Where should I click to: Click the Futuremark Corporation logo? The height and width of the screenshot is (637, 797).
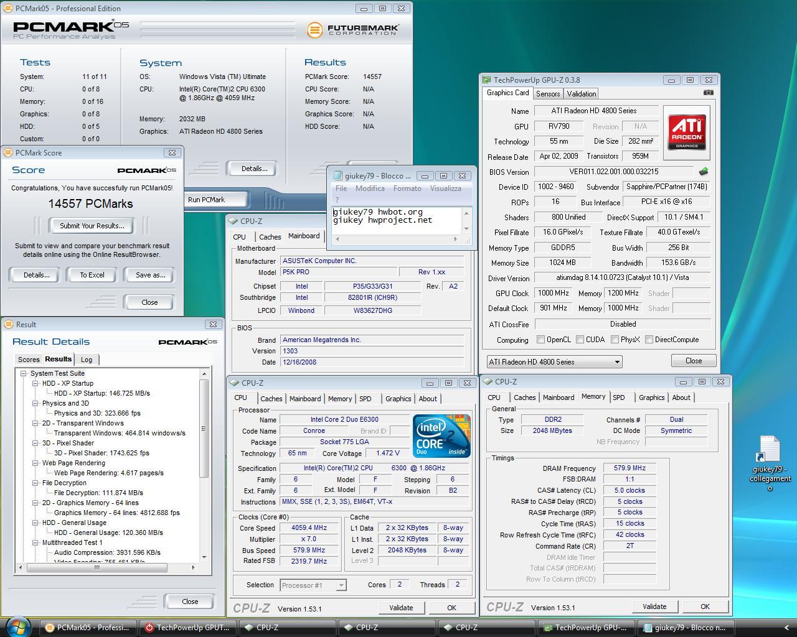pyautogui.click(x=353, y=29)
